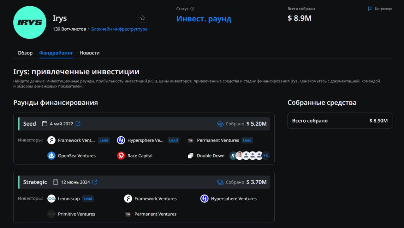Click the Strategic round title
The height and width of the screenshot is (228, 404).
(35, 182)
